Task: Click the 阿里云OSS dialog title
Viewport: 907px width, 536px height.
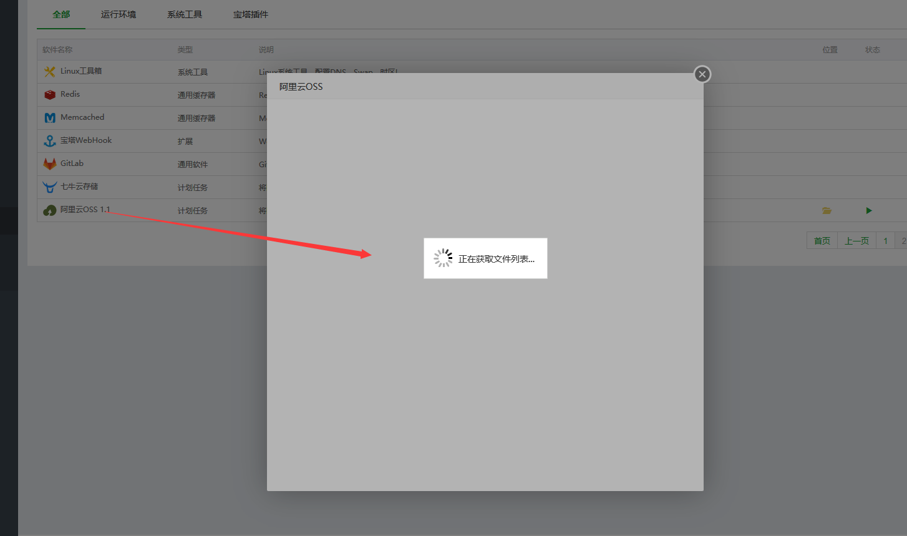Action: tap(301, 87)
